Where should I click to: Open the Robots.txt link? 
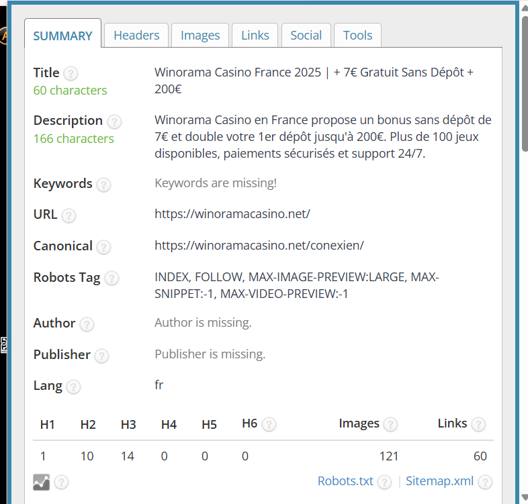tap(345, 481)
